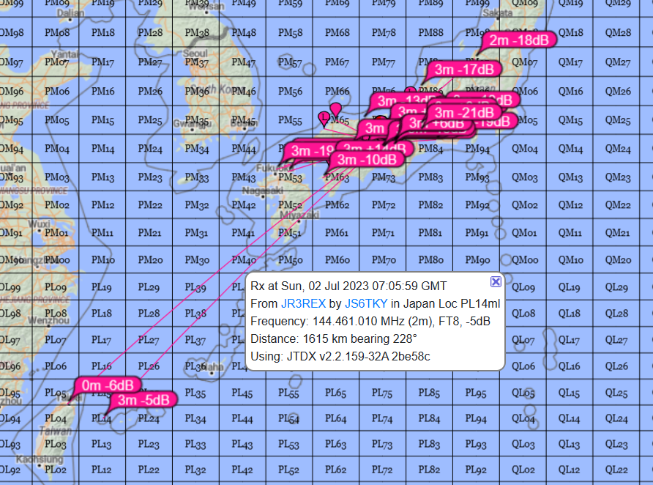Click the Using JTDX v2.2.159-32A text
This screenshot has width=653, height=485.
(x=340, y=357)
